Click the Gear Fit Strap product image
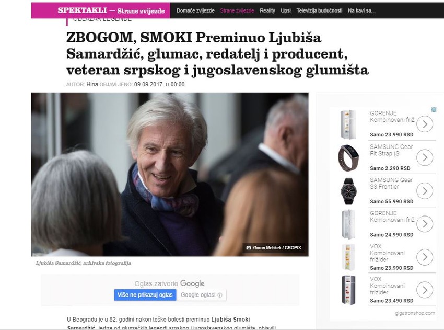The image size is (444, 330). (x=348, y=157)
